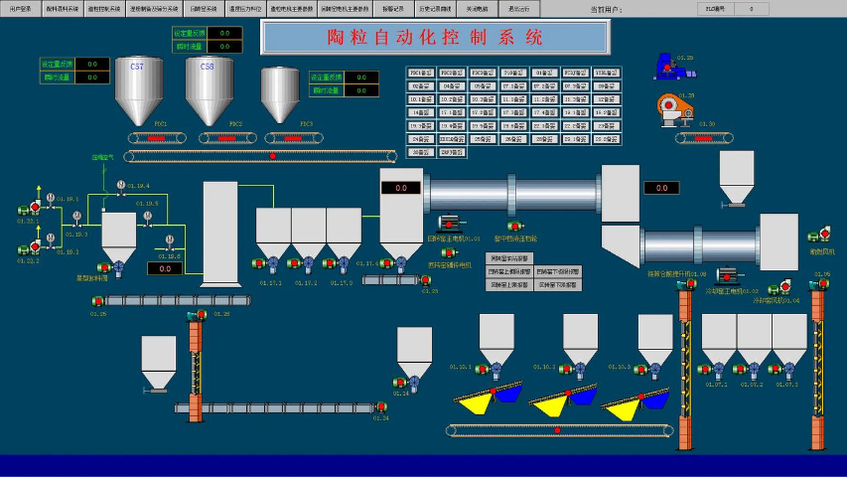Click screw conveyor motor 01.25
This screenshot has width=847, height=477.
pyautogui.click(x=97, y=301)
